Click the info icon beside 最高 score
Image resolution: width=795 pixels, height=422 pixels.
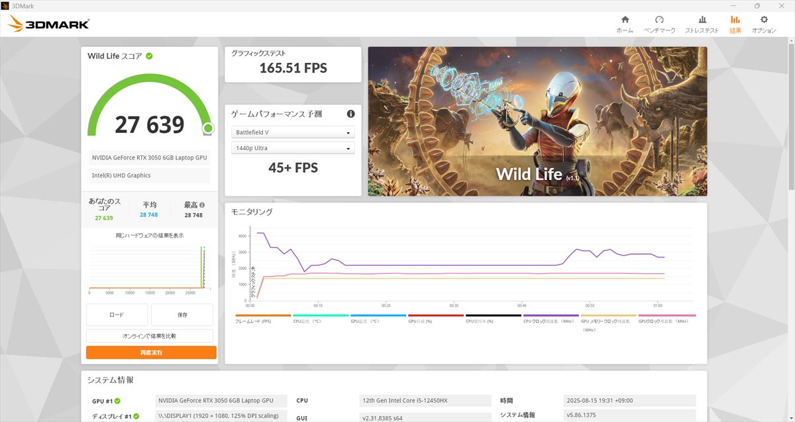click(202, 205)
